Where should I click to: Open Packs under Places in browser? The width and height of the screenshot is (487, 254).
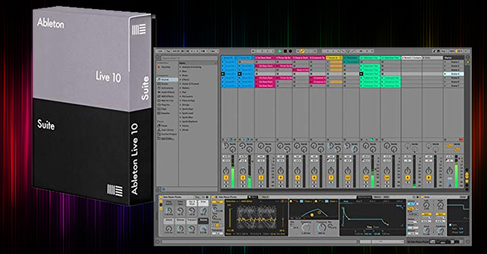[167, 126]
